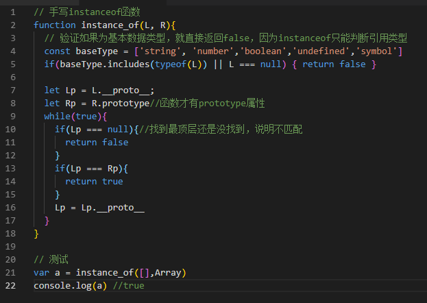Image resolution: width=427 pixels, height=303 pixels.
Task: Click the 'baseType' variable in the const declaration
Action: point(97,51)
